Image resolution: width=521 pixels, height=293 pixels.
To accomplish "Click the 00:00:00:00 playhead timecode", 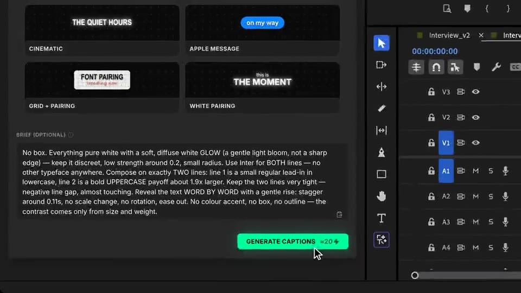I will (435, 51).
